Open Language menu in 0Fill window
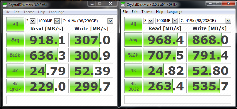 click(175, 12)
